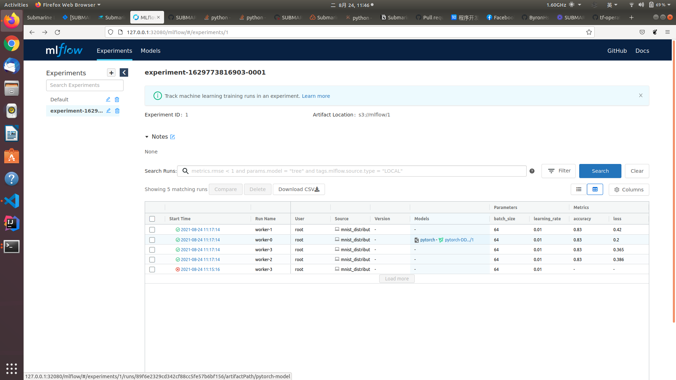Switch to the grid table view icon
Image resolution: width=676 pixels, height=380 pixels.
(x=595, y=189)
